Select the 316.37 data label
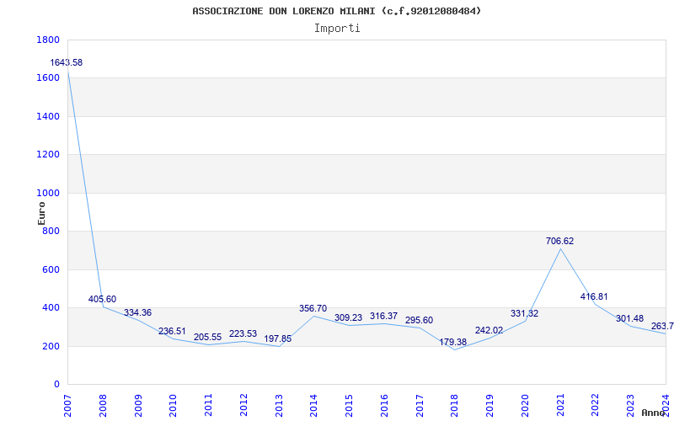 [384, 317]
